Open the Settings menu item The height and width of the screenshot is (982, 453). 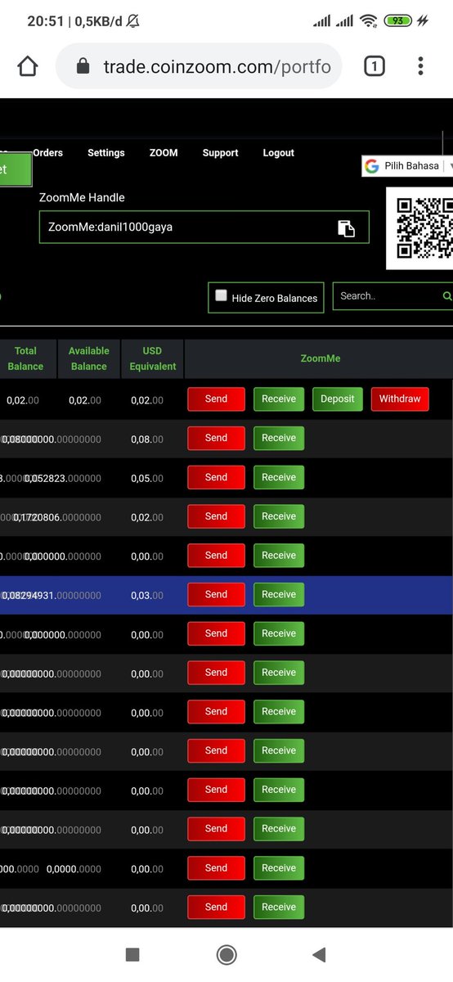click(106, 153)
